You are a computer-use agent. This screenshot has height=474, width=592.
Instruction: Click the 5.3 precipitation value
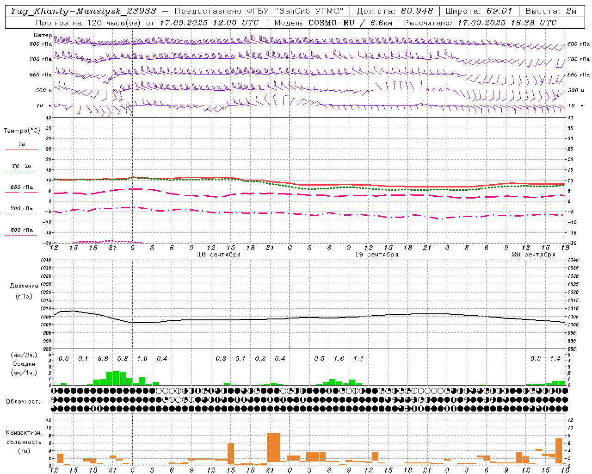point(123,358)
